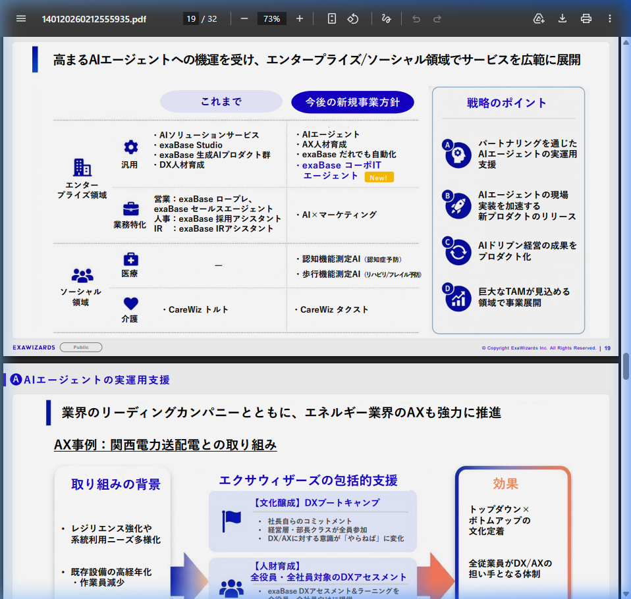This screenshot has width=631, height=599.
Task: Rotate the document counterclockwise
Action: 354,18
